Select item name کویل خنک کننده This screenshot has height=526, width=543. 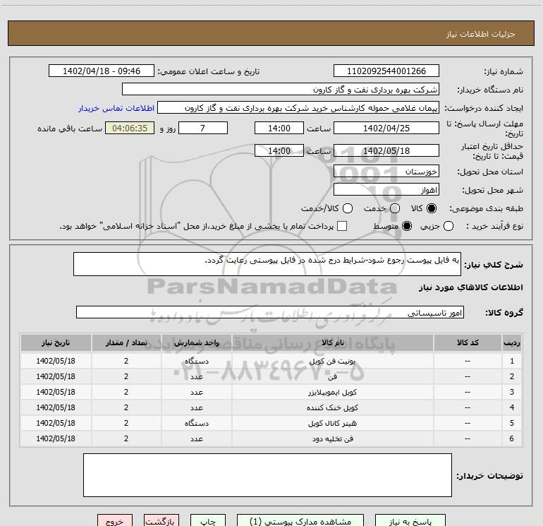pos(332,408)
